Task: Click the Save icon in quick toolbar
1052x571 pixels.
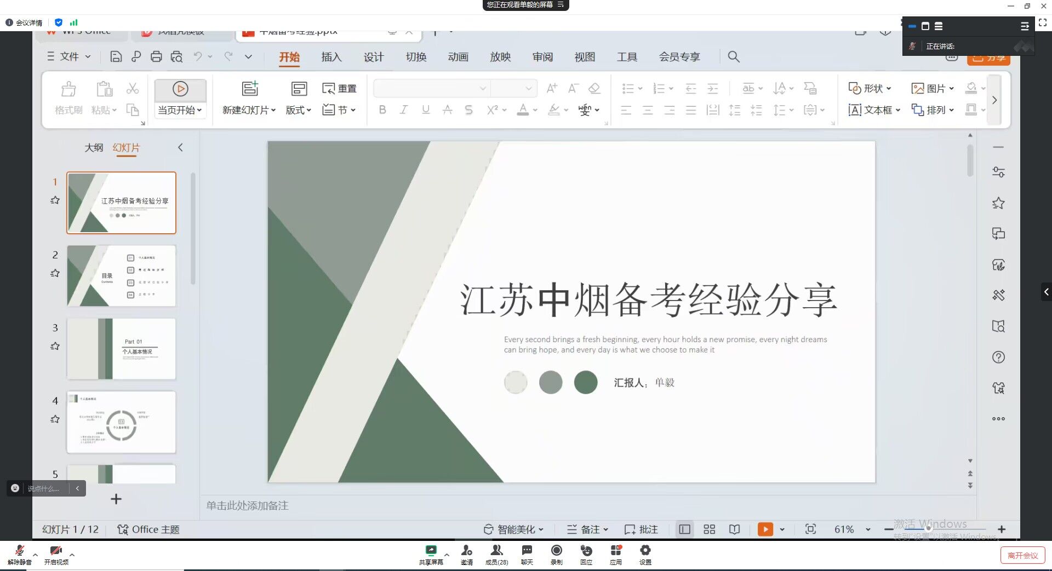Action: (x=116, y=56)
